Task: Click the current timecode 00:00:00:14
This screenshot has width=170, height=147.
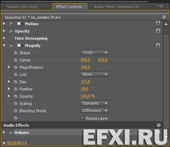Action: (x=17, y=143)
